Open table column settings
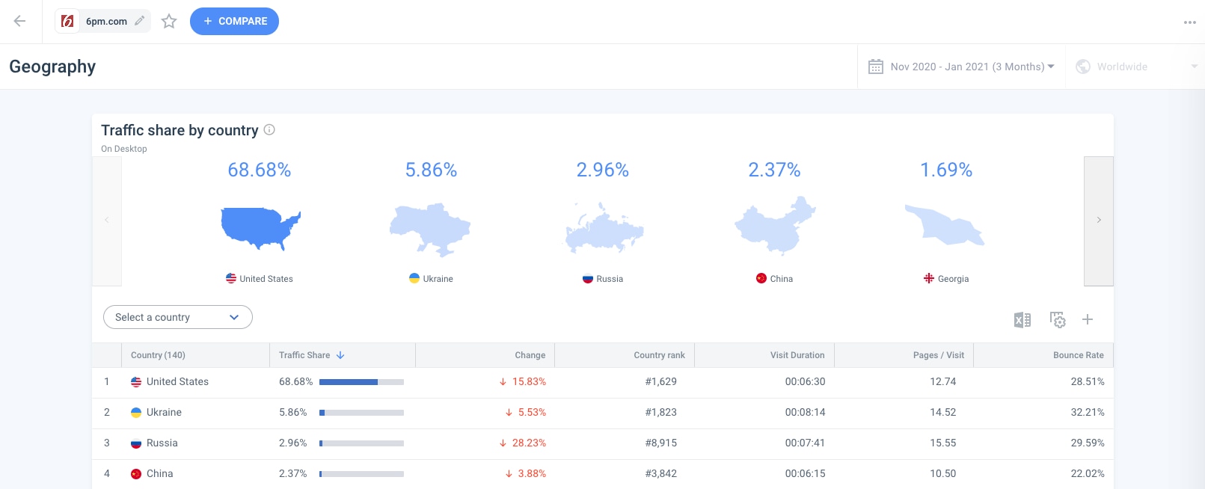Screen dimensions: 1205x489 (x=1058, y=320)
